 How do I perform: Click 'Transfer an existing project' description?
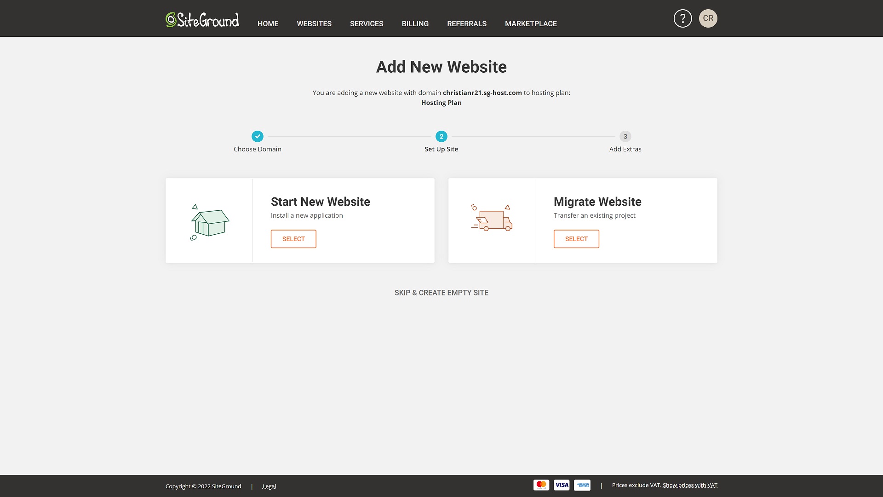tap(595, 215)
